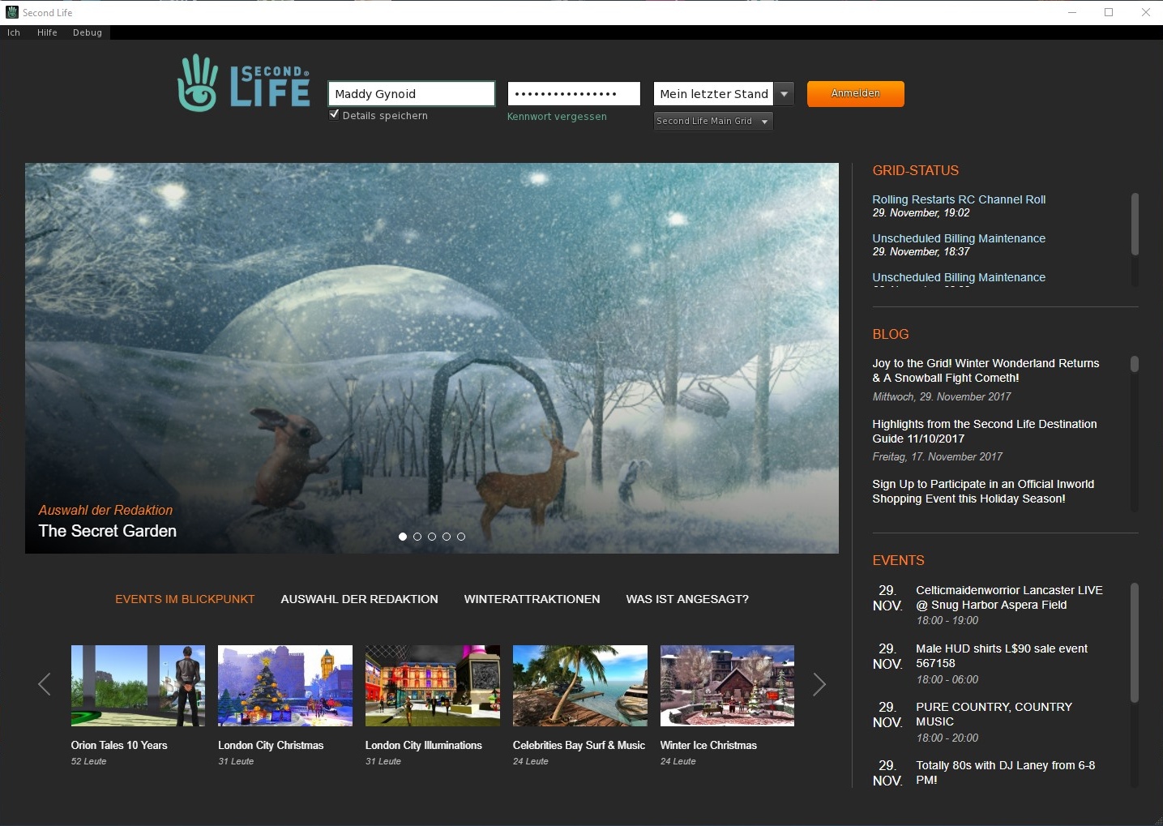Open the Ich menu
Screen dimensions: 1163x826
pos(13,32)
